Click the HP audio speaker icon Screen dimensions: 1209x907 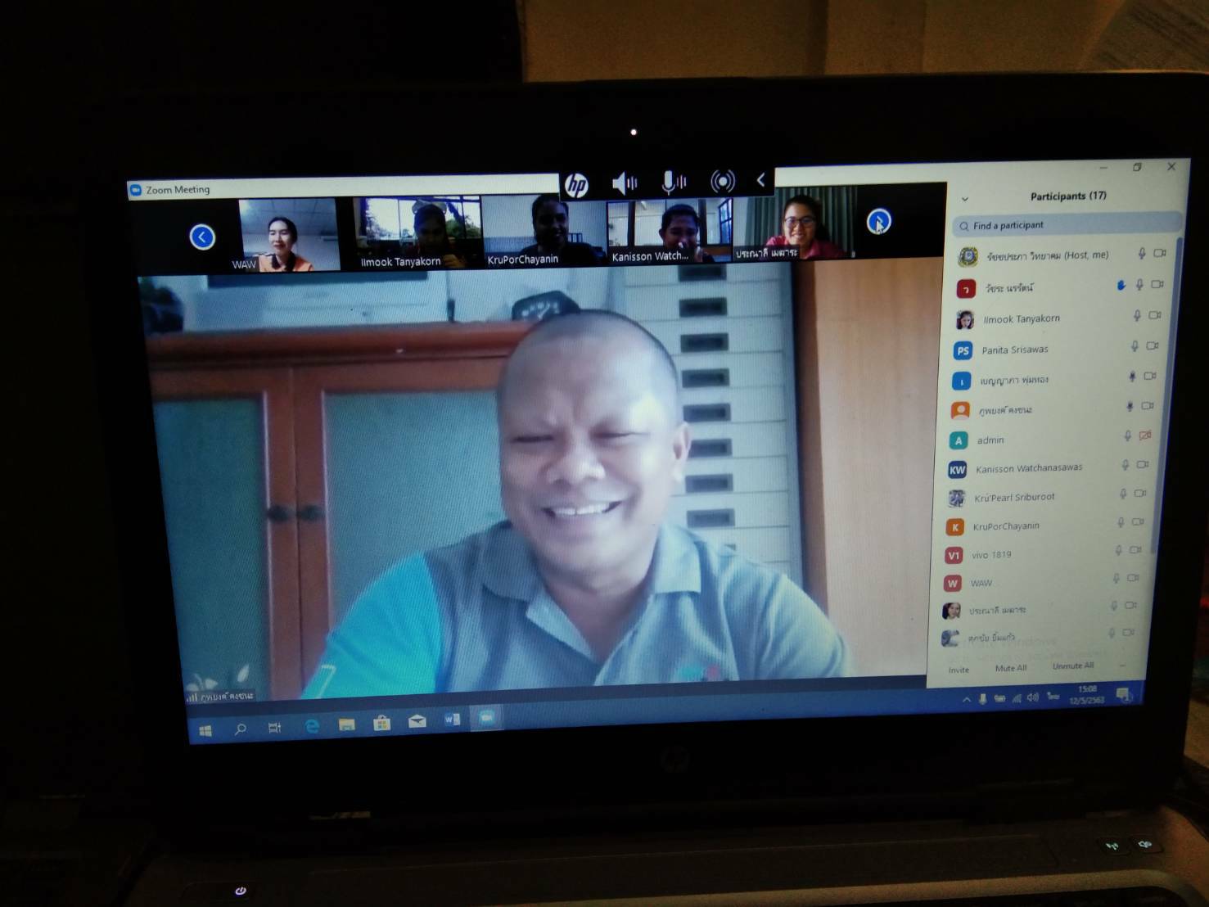point(624,183)
